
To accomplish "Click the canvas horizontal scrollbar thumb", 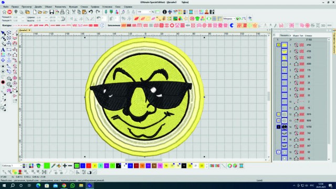I will (x=143, y=160).
